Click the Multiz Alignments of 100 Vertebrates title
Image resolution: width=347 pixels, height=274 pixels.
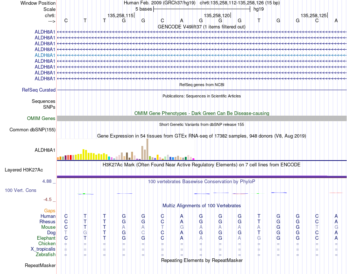pyautogui.click(x=202, y=206)
